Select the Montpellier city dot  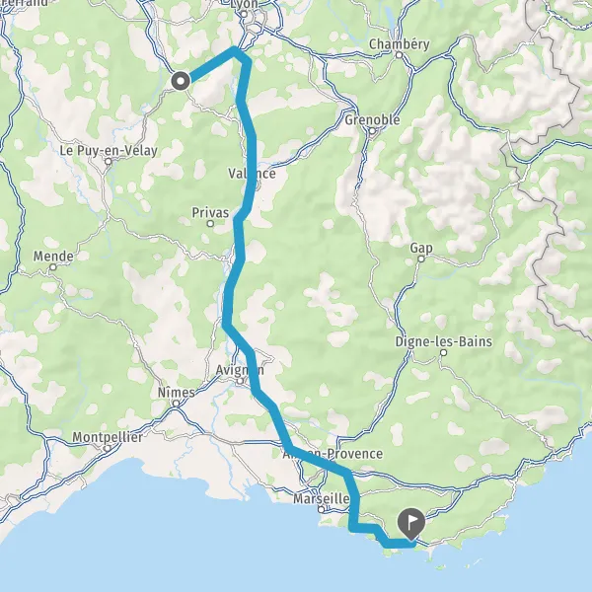tap(108, 449)
